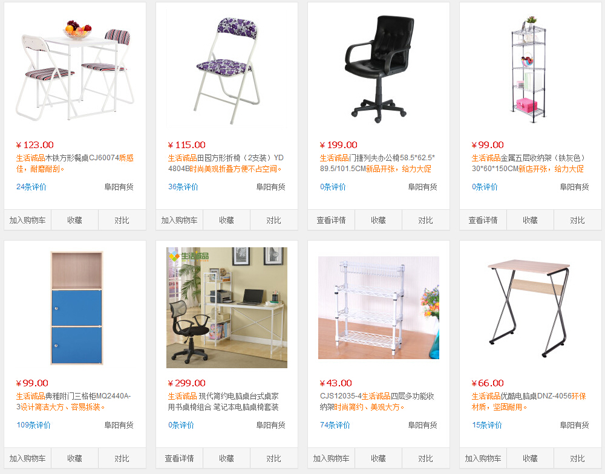605x474 pixels.
Task: Open the five-tier metal shelf image
Action: [530, 70]
